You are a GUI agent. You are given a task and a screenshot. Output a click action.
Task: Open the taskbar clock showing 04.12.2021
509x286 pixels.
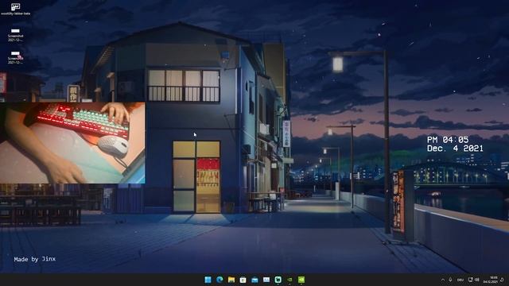pyautogui.click(x=491, y=280)
